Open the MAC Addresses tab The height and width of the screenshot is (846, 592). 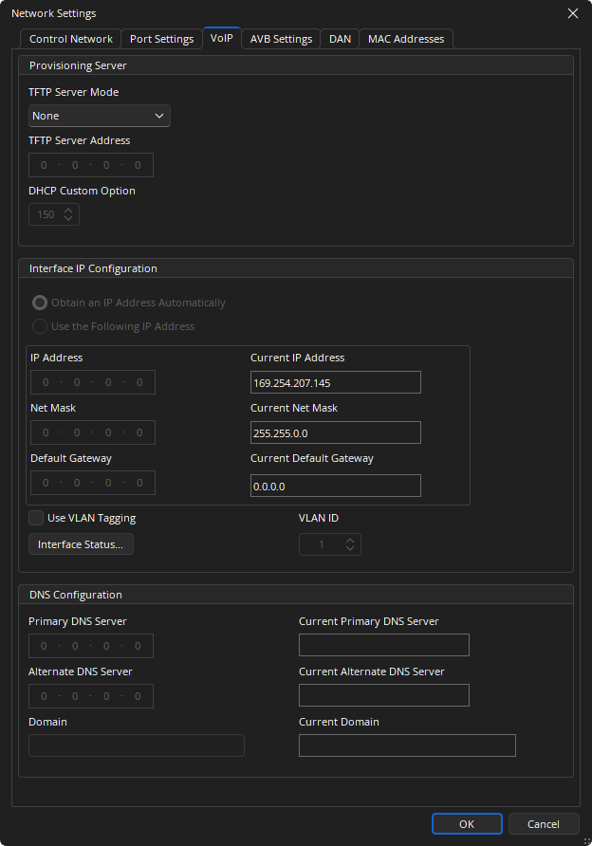tap(406, 39)
